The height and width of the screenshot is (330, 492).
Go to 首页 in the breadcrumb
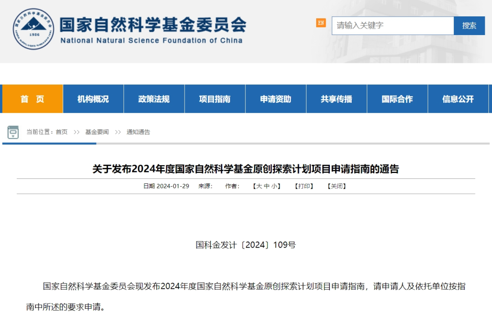(61, 132)
